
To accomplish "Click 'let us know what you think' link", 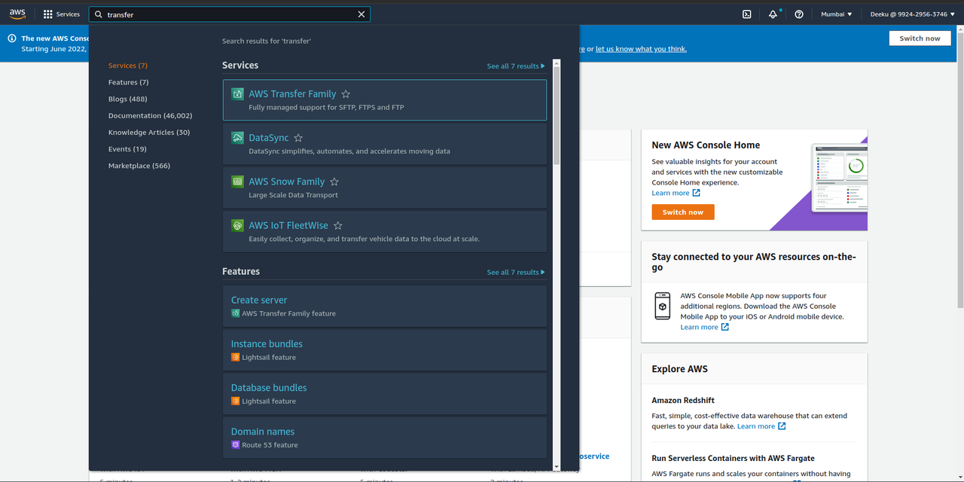I will point(641,49).
